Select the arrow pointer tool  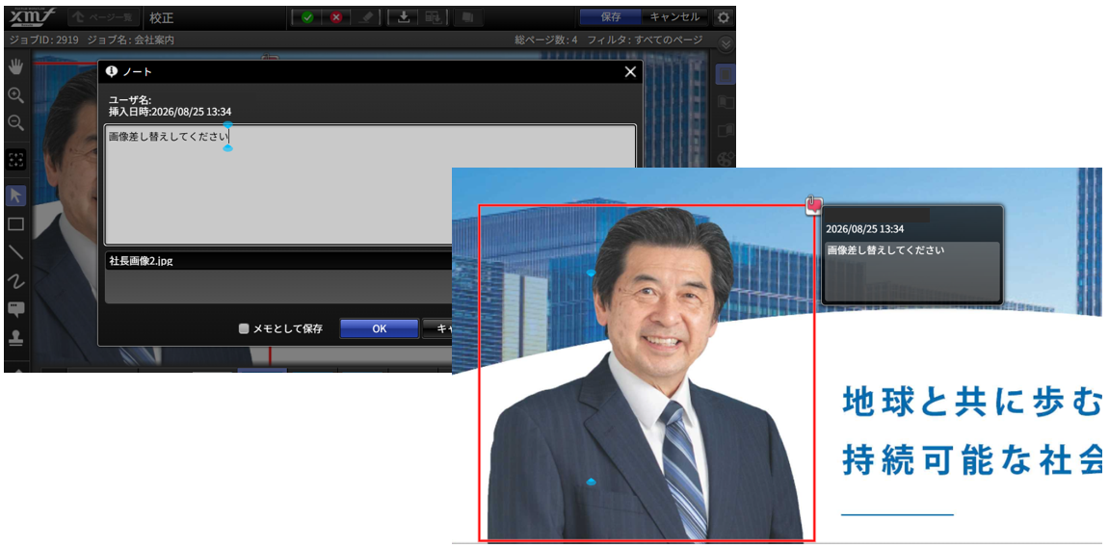(x=15, y=196)
